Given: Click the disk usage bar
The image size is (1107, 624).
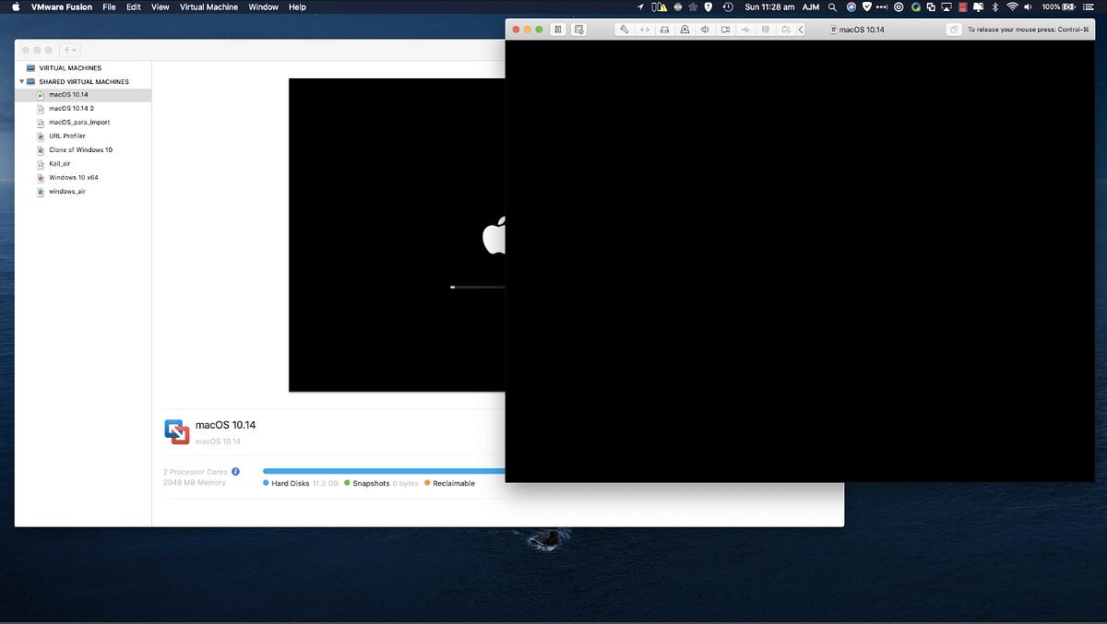Looking at the screenshot, I should pos(384,471).
